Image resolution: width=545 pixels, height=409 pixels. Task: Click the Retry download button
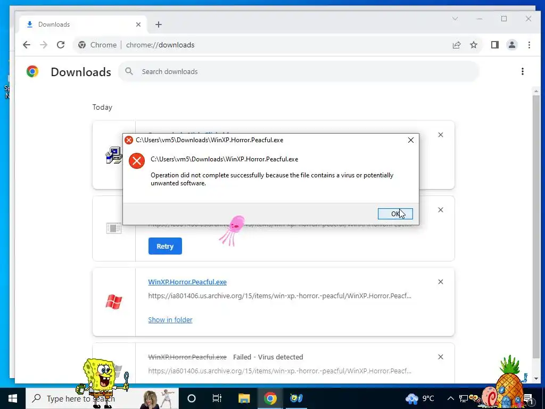click(x=165, y=246)
